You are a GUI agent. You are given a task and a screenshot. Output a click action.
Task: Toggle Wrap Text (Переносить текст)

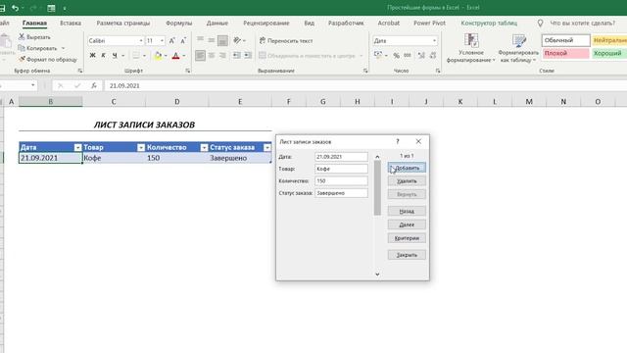pos(286,41)
